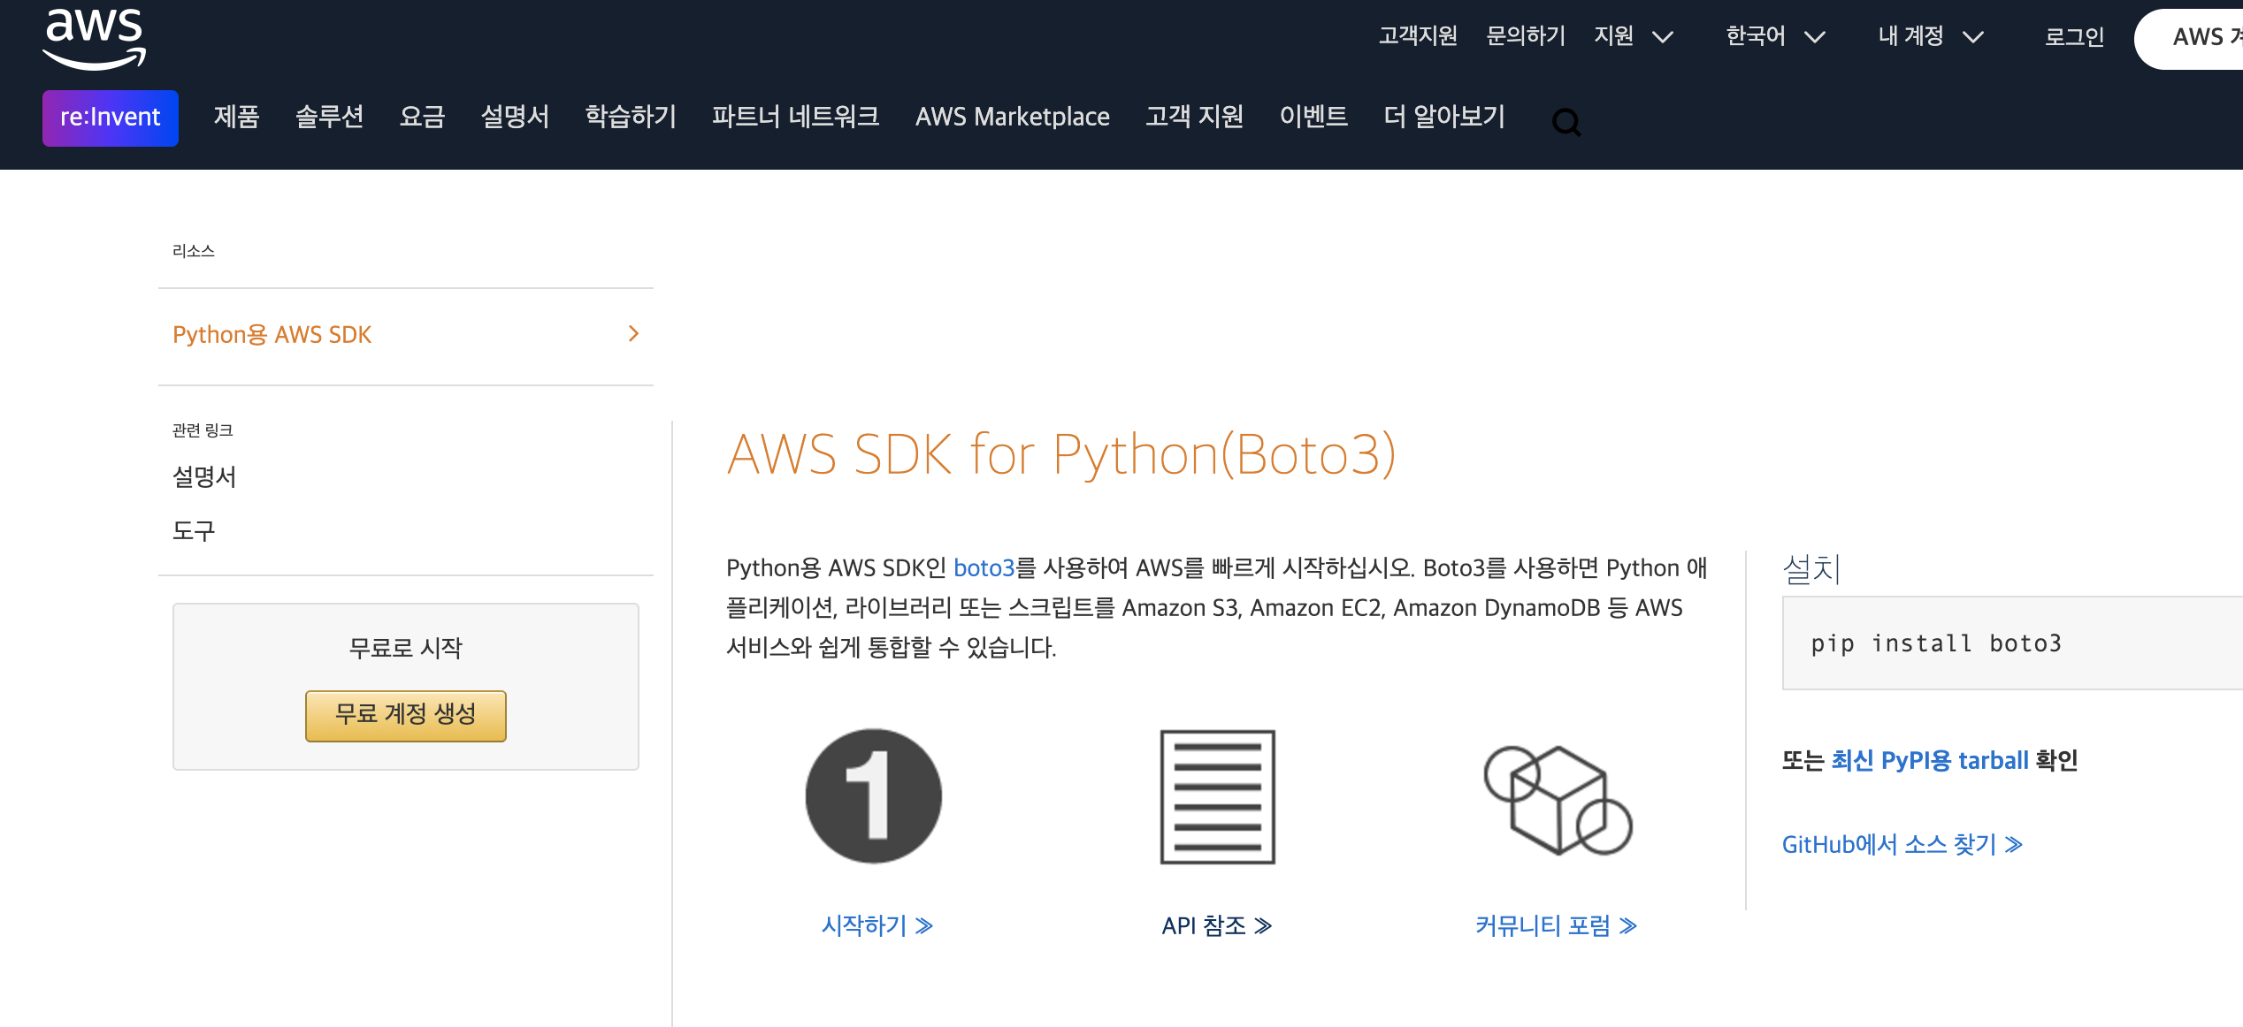Click the double-arrow icon next to 시작하기
Screen dimensions: 2243x1027
(x=924, y=924)
